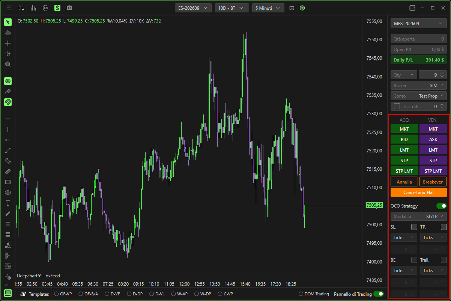The width and height of the screenshot is (451, 301).
Task: Open the Broker SIM dropdown
Action: coord(419,86)
